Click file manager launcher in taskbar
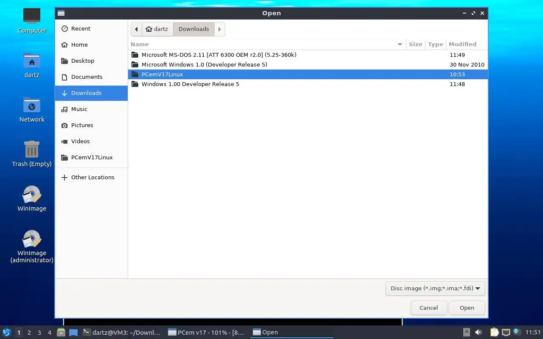The height and width of the screenshot is (339, 543). pos(61,332)
